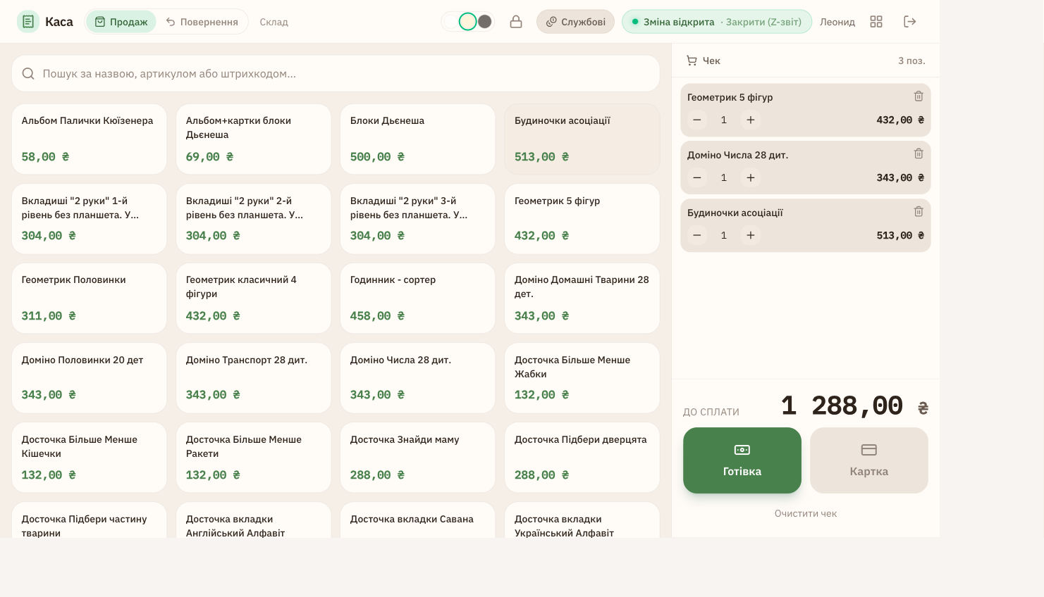Open the Повернення tab

pos(202,22)
